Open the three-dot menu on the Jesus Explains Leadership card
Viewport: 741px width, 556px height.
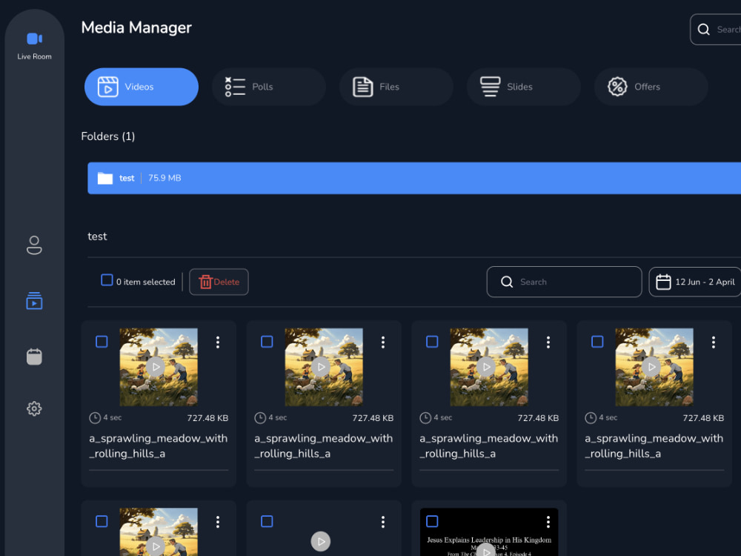coord(548,522)
